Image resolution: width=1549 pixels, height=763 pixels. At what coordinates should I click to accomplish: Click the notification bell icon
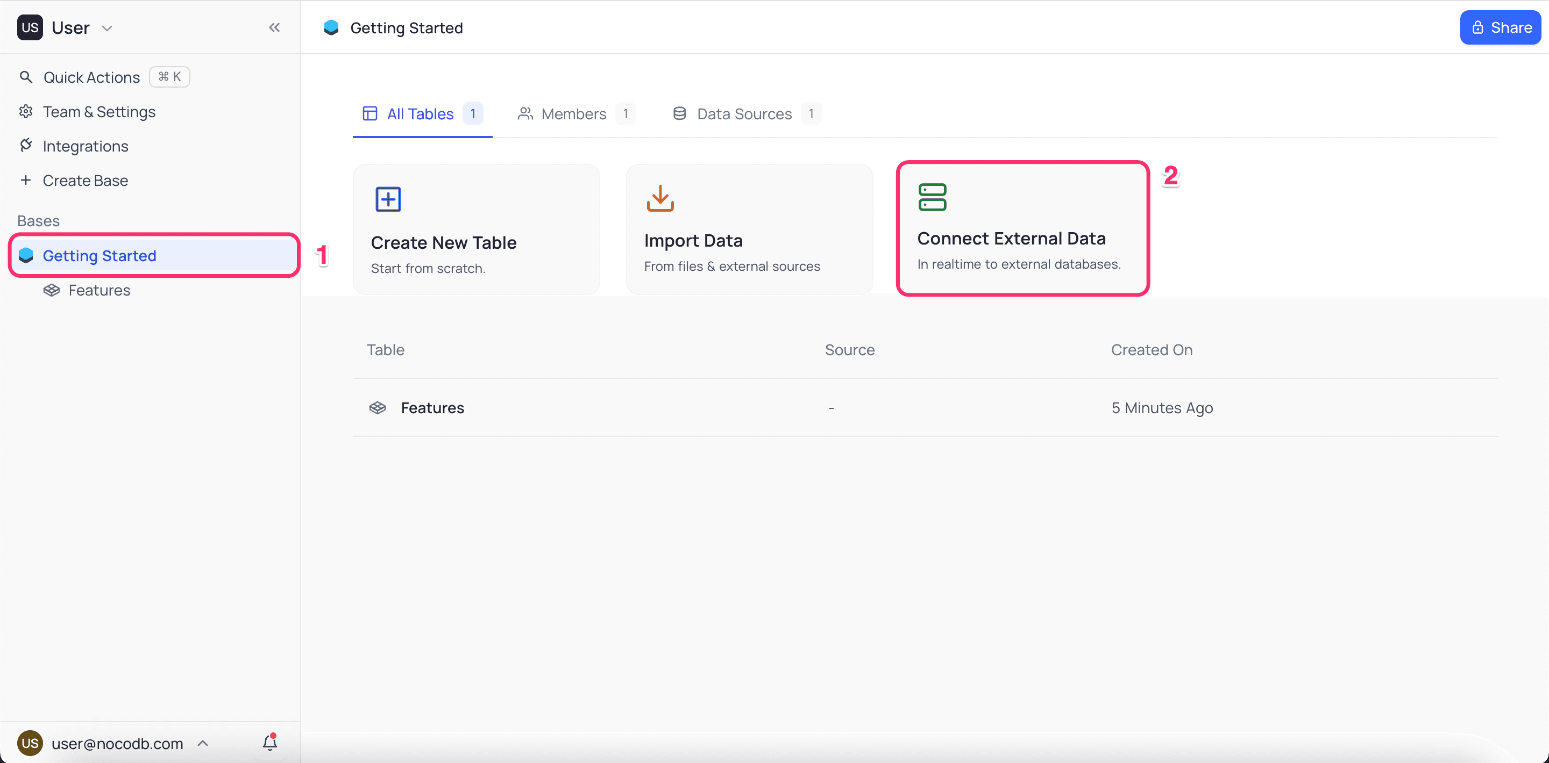(x=269, y=743)
